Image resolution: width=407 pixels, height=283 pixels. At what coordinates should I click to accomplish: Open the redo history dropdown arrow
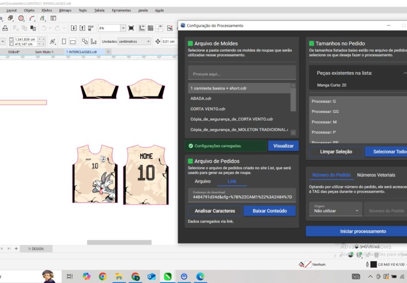click(x=64, y=28)
